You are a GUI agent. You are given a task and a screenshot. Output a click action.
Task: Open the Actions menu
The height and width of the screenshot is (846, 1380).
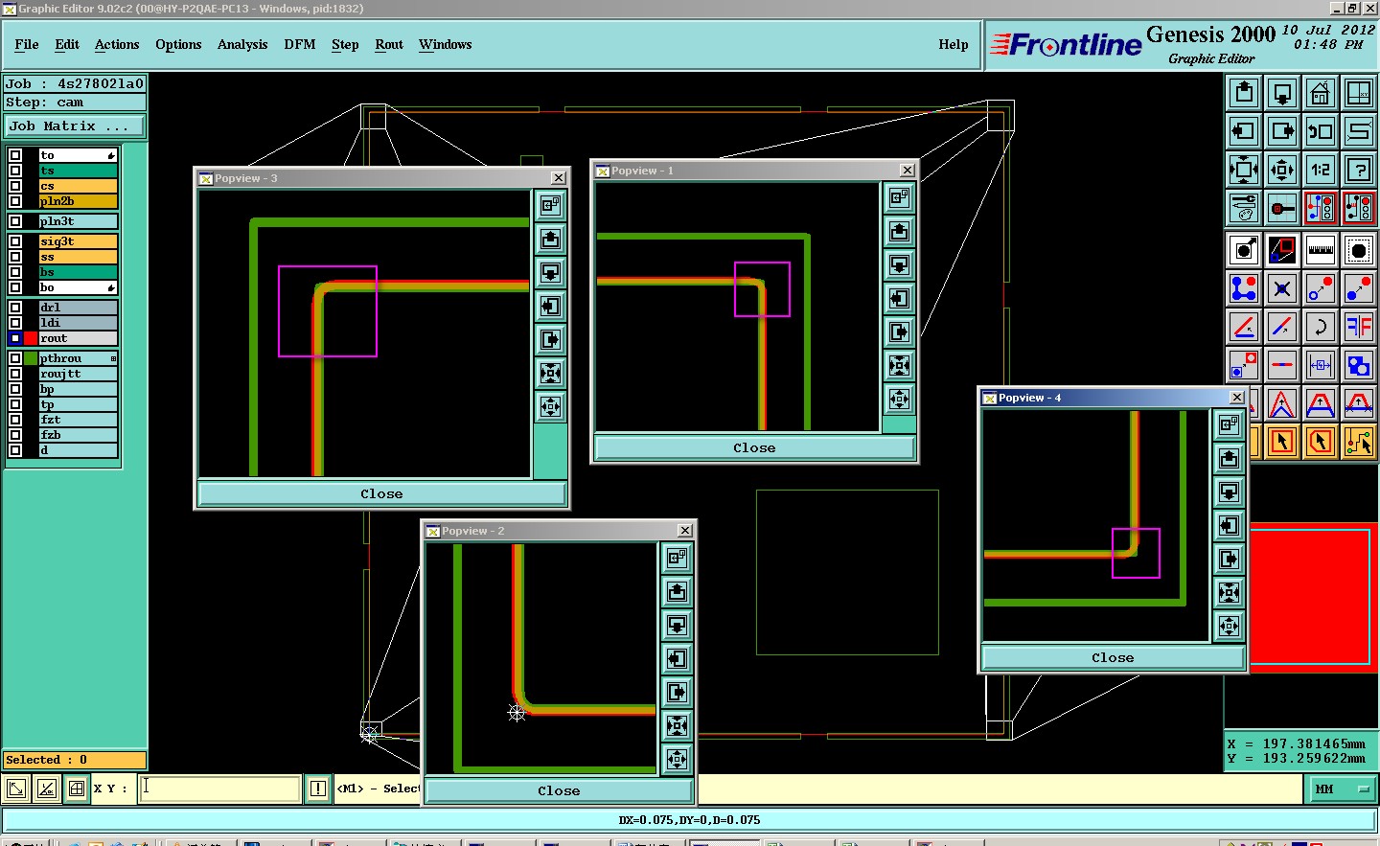coord(117,44)
